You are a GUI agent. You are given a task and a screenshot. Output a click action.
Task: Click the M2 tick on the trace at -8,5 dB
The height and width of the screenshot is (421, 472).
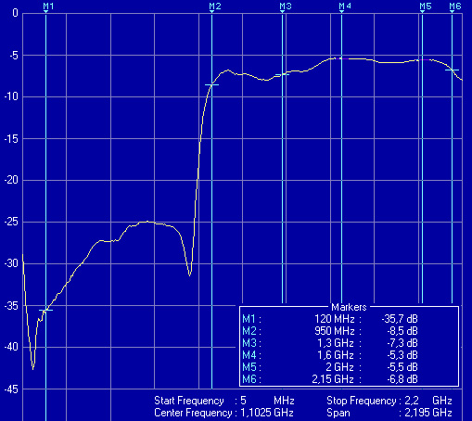click(211, 84)
